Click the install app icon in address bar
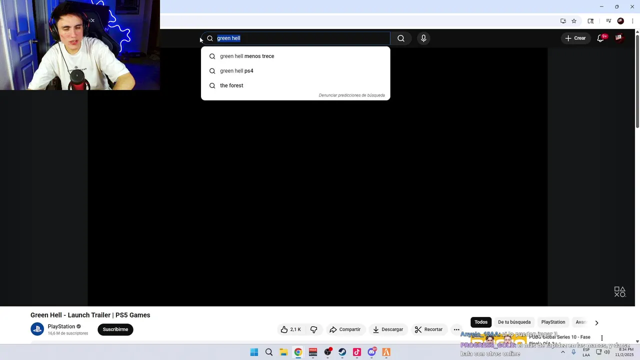The image size is (640, 360). pyautogui.click(x=563, y=21)
